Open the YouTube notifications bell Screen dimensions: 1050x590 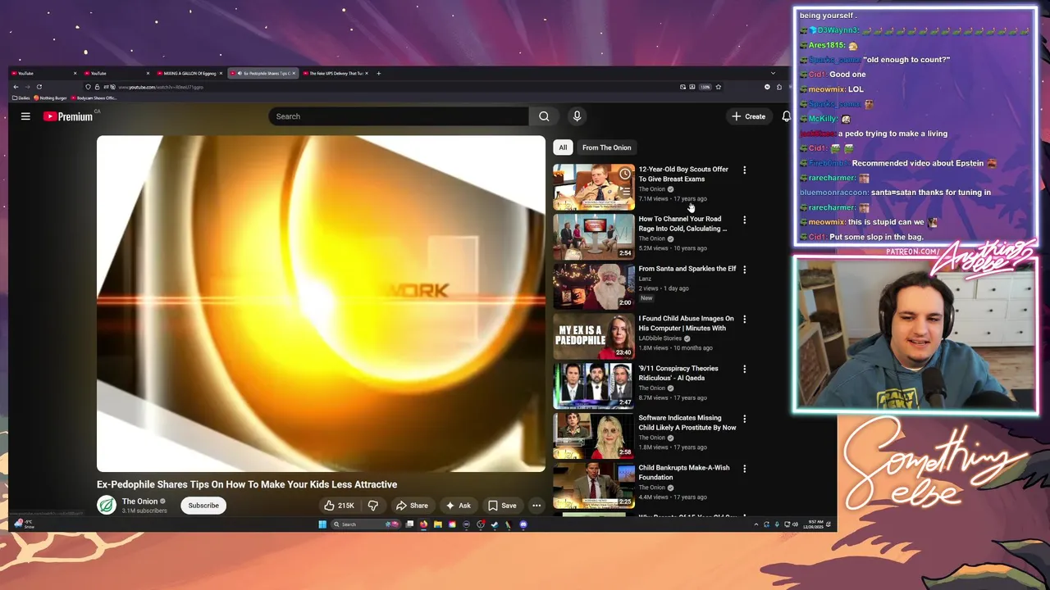(x=786, y=116)
